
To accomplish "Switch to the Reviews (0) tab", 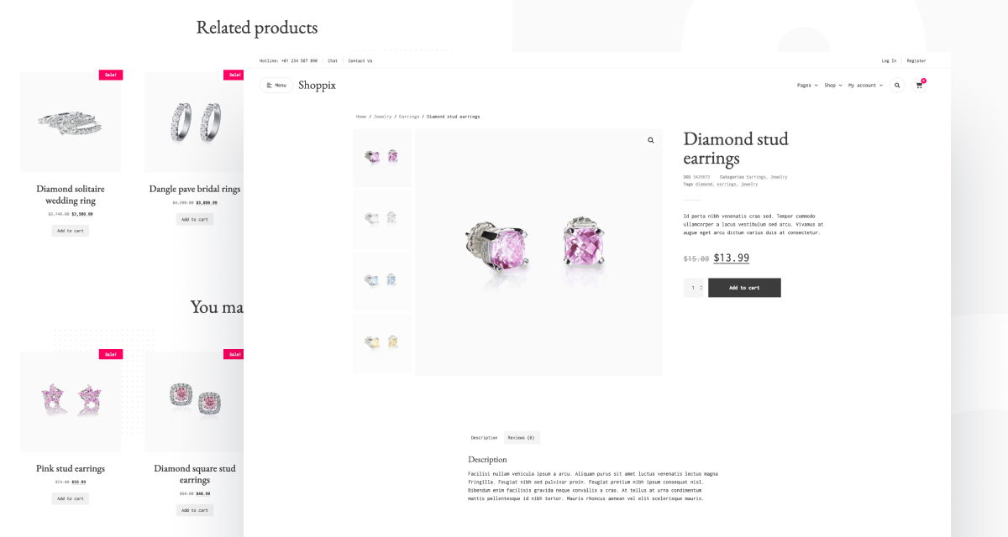I will [521, 438].
